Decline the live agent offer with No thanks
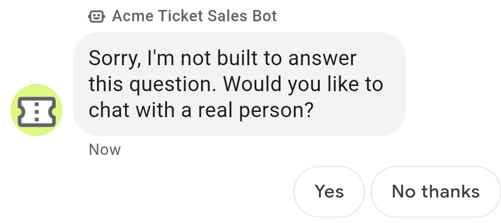Viewport: 501px width, 223px height. tap(436, 192)
